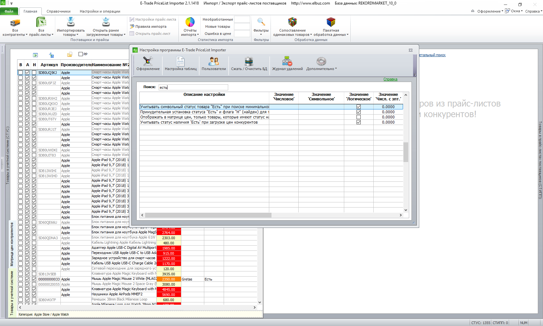Expand Дополнительно dropdown arrow in dialog

(336, 69)
